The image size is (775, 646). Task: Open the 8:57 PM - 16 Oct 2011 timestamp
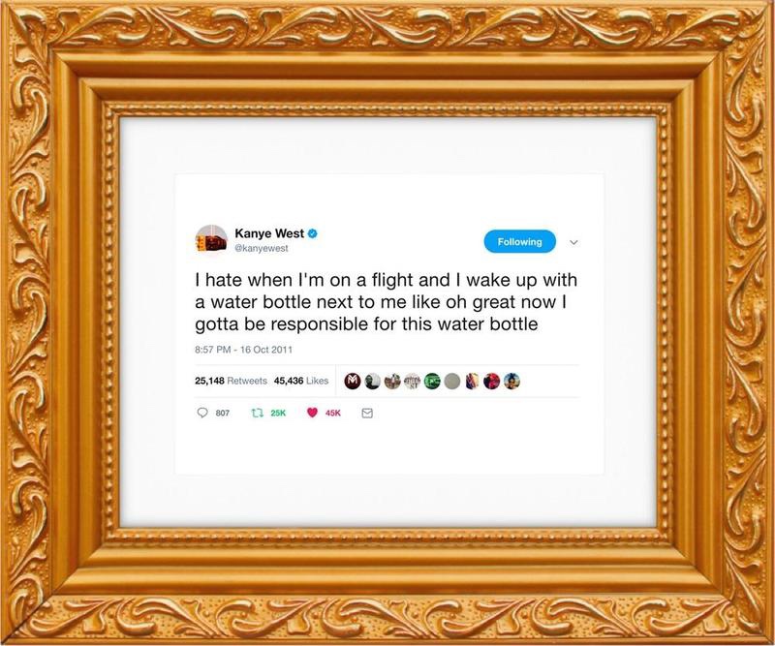(x=244, y=350)
